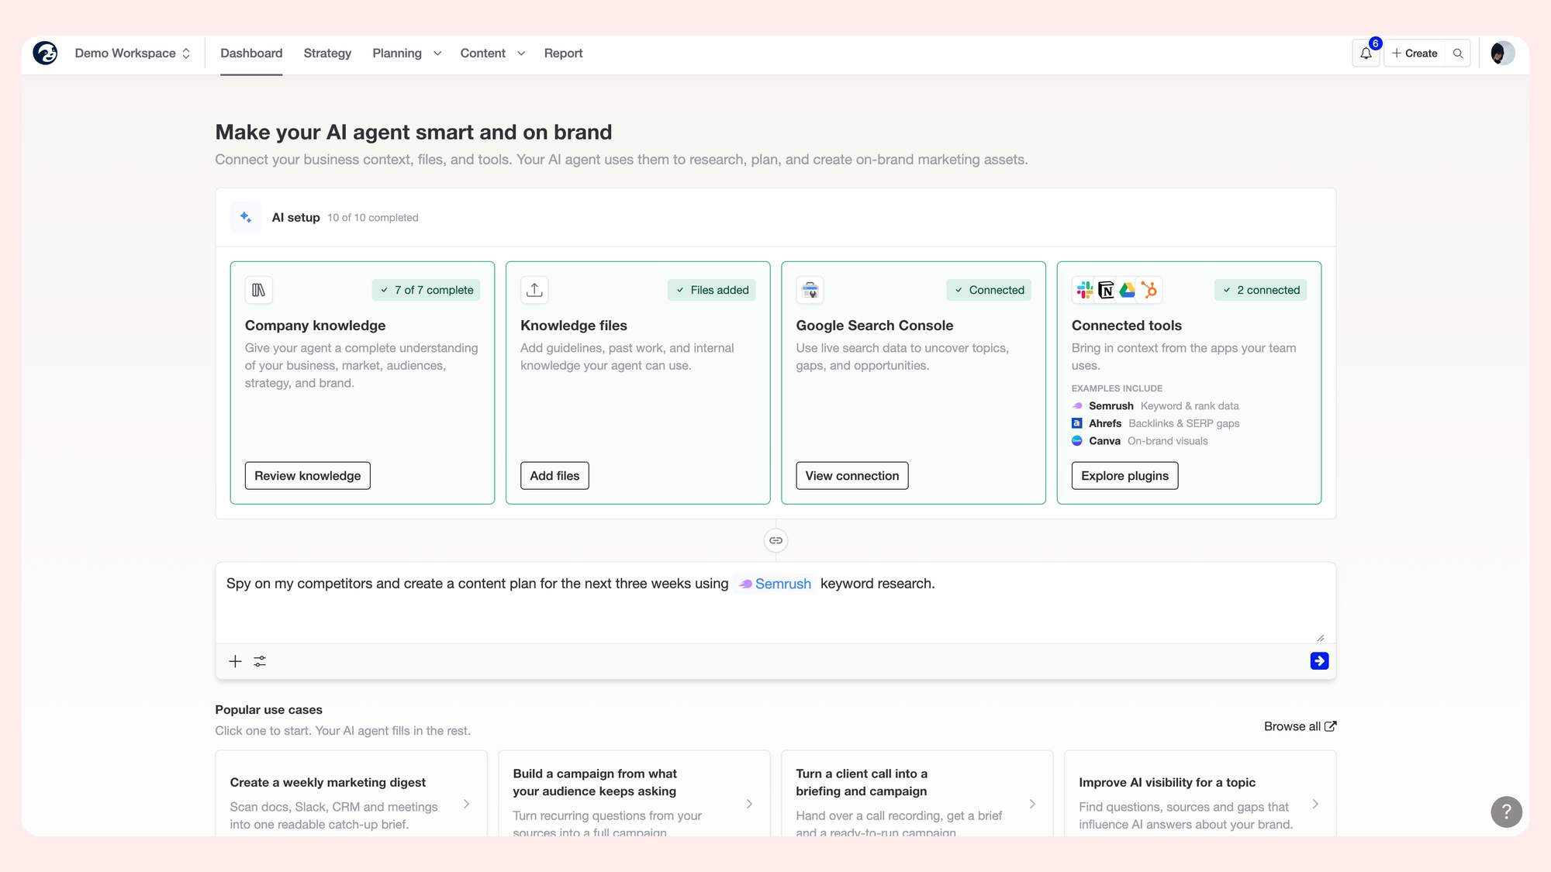Click the View connection button
Viewport: 1551px width, 872px height.
pos(852,476)
